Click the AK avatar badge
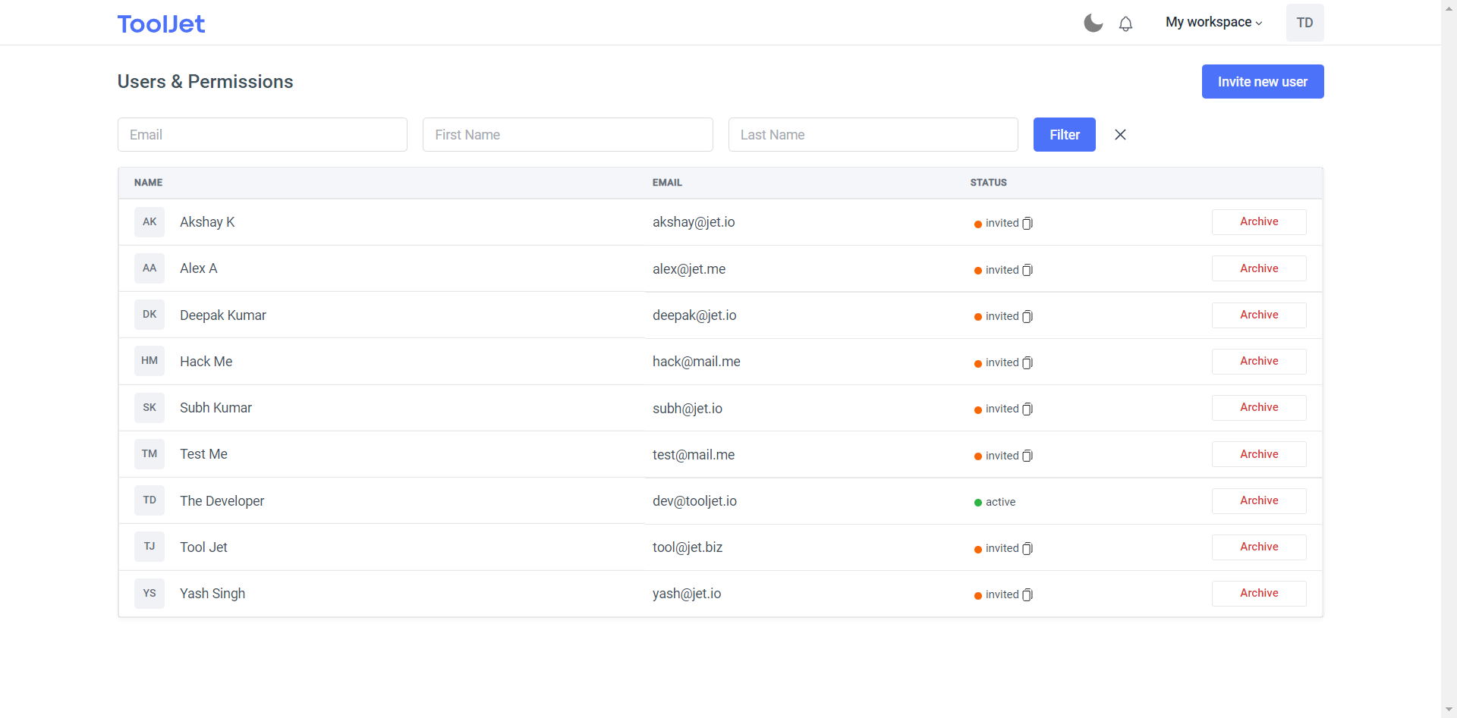1457x718 pixels. pos(149,222)
